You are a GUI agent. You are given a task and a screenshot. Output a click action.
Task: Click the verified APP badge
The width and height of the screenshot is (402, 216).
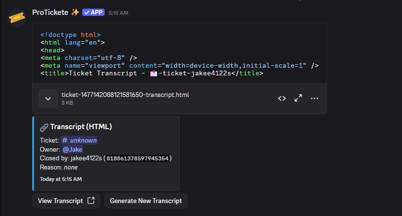coord(93,12)
